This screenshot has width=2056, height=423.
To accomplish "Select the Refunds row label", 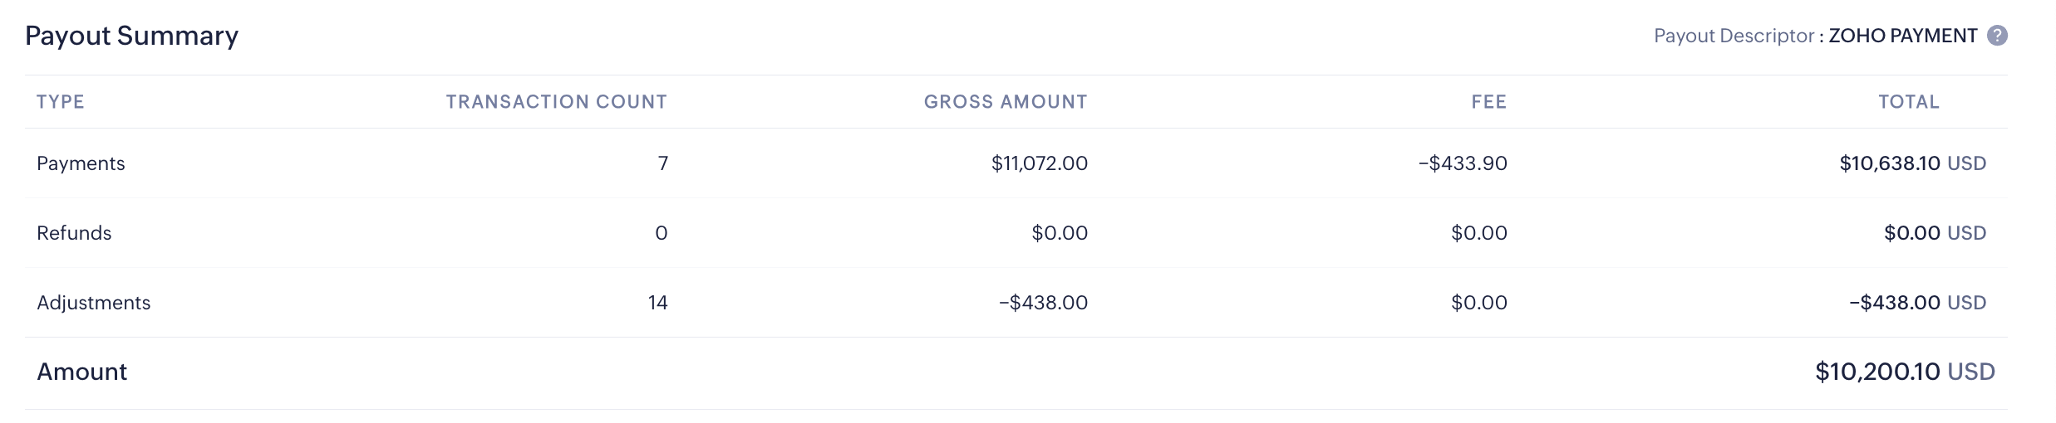I will click(74, 233).
